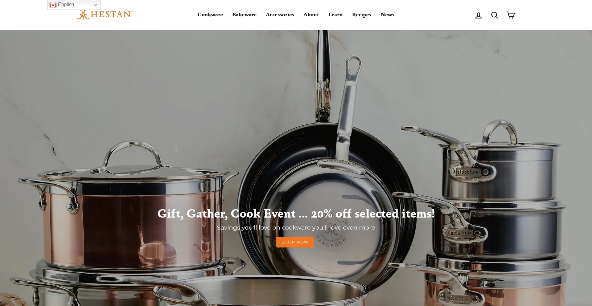This screenshot has width=592, height=306.
Task: Select the About menu item
Action: [311, 15]
